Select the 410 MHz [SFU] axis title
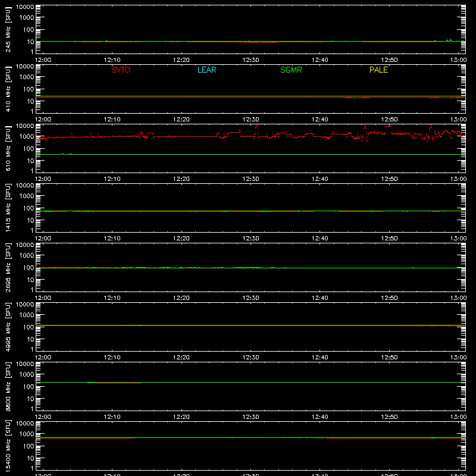 click(8, 89)
